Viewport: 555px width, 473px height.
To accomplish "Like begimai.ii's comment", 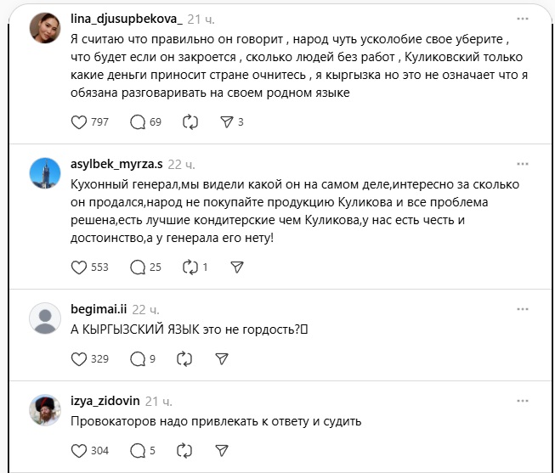I will [x=79, y=359].
